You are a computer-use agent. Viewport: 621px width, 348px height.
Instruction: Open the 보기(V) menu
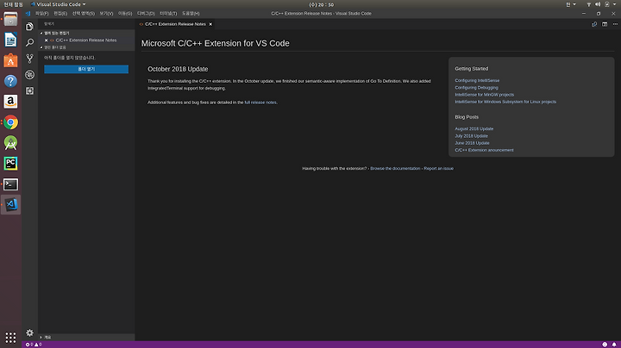(x=106, y=14)
